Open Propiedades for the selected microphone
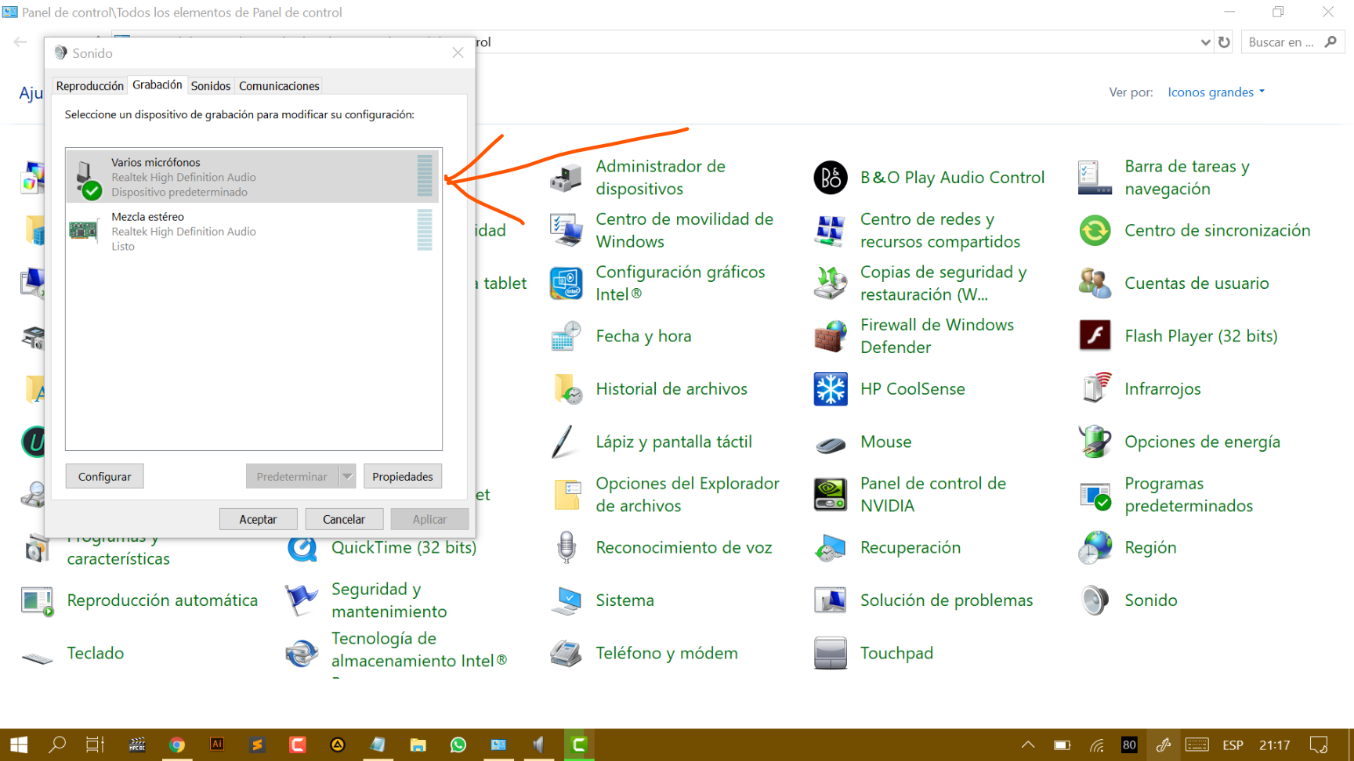 [403, 475]
